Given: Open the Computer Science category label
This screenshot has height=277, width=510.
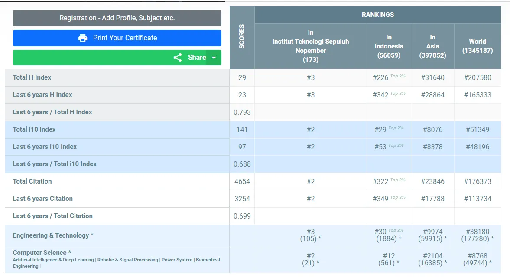Looking at the screenshot, I should pos(42,253).
